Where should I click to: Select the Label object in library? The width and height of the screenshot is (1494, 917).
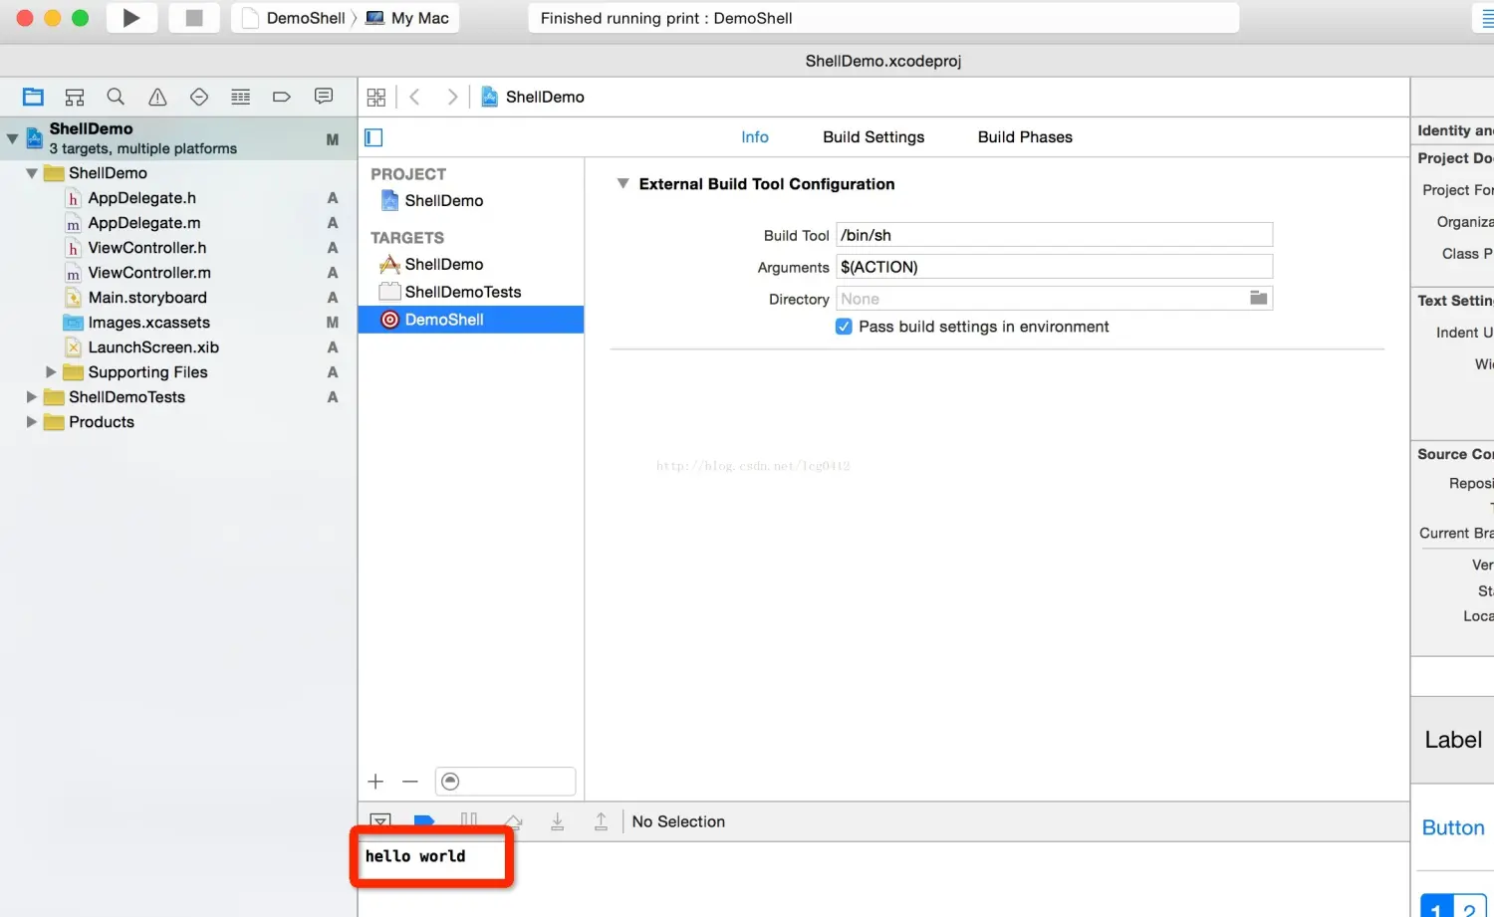tap(1453, 740)
